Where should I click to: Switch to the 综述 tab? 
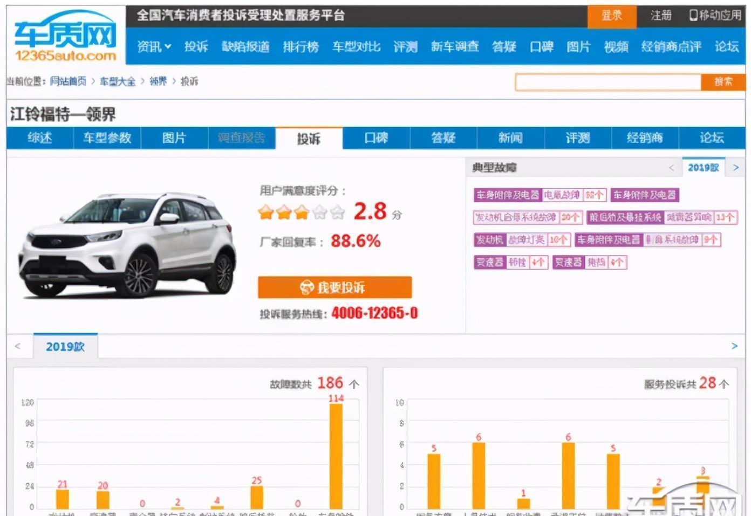click(x=40, y=138)
